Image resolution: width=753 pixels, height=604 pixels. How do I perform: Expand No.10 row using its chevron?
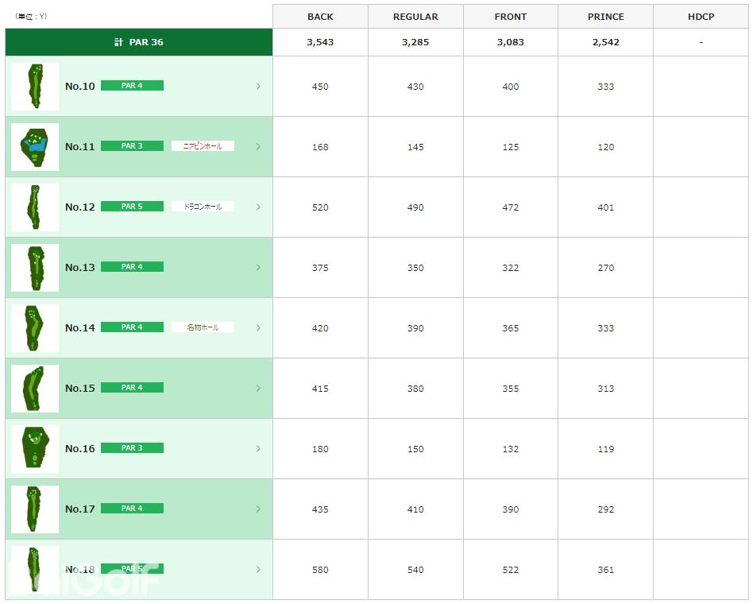point(258,86)
